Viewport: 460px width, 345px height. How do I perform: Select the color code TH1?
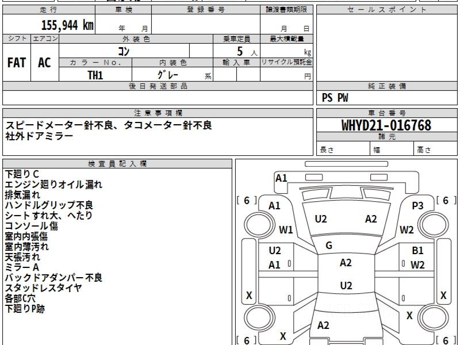(95, 75)
